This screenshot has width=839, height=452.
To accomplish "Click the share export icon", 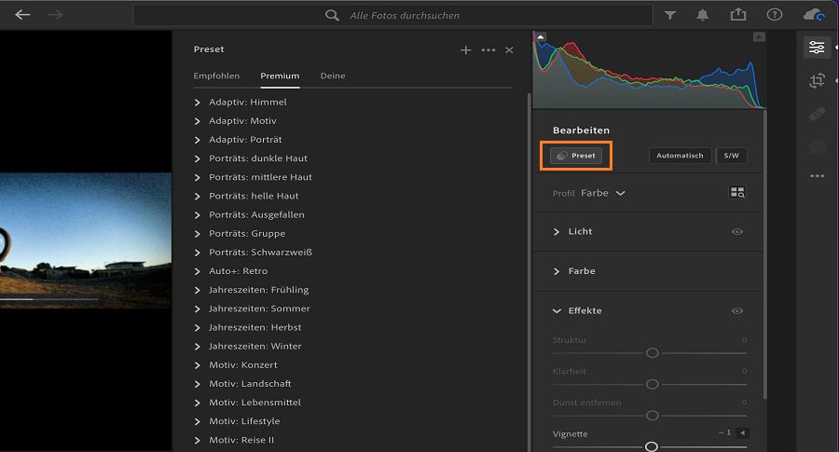I will click(738, 14).
